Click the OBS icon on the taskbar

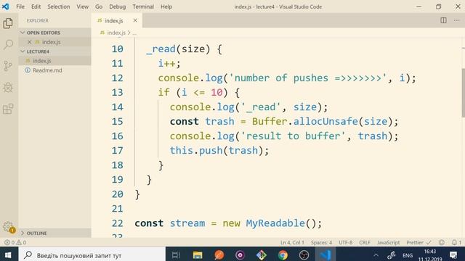(304, 254)
